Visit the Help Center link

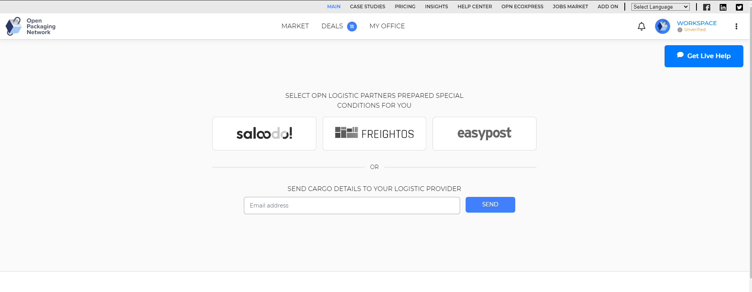coord(474,7)
